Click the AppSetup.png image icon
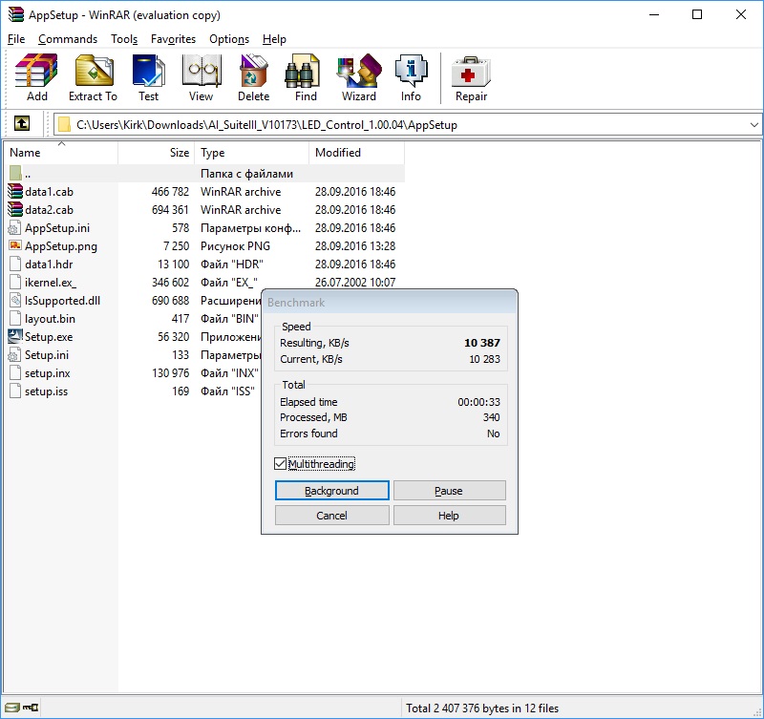 tap(15, 246)
